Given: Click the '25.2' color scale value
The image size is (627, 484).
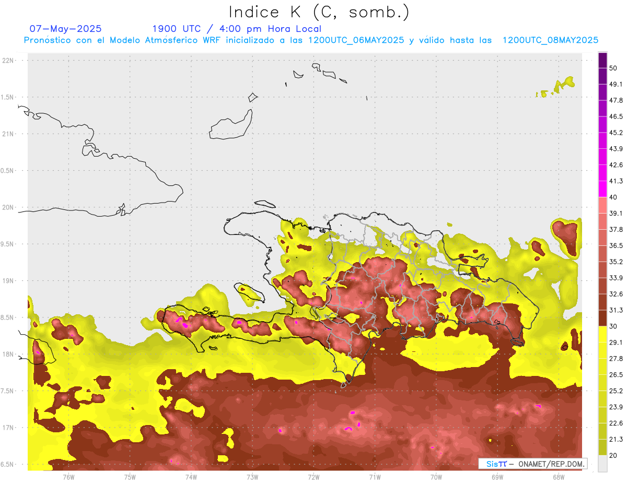Looking at the screenshot, I should tap(616, 391).
